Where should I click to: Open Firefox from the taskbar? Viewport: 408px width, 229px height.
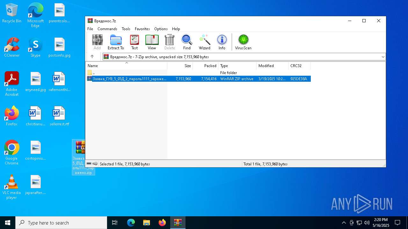tap(162, 223)
